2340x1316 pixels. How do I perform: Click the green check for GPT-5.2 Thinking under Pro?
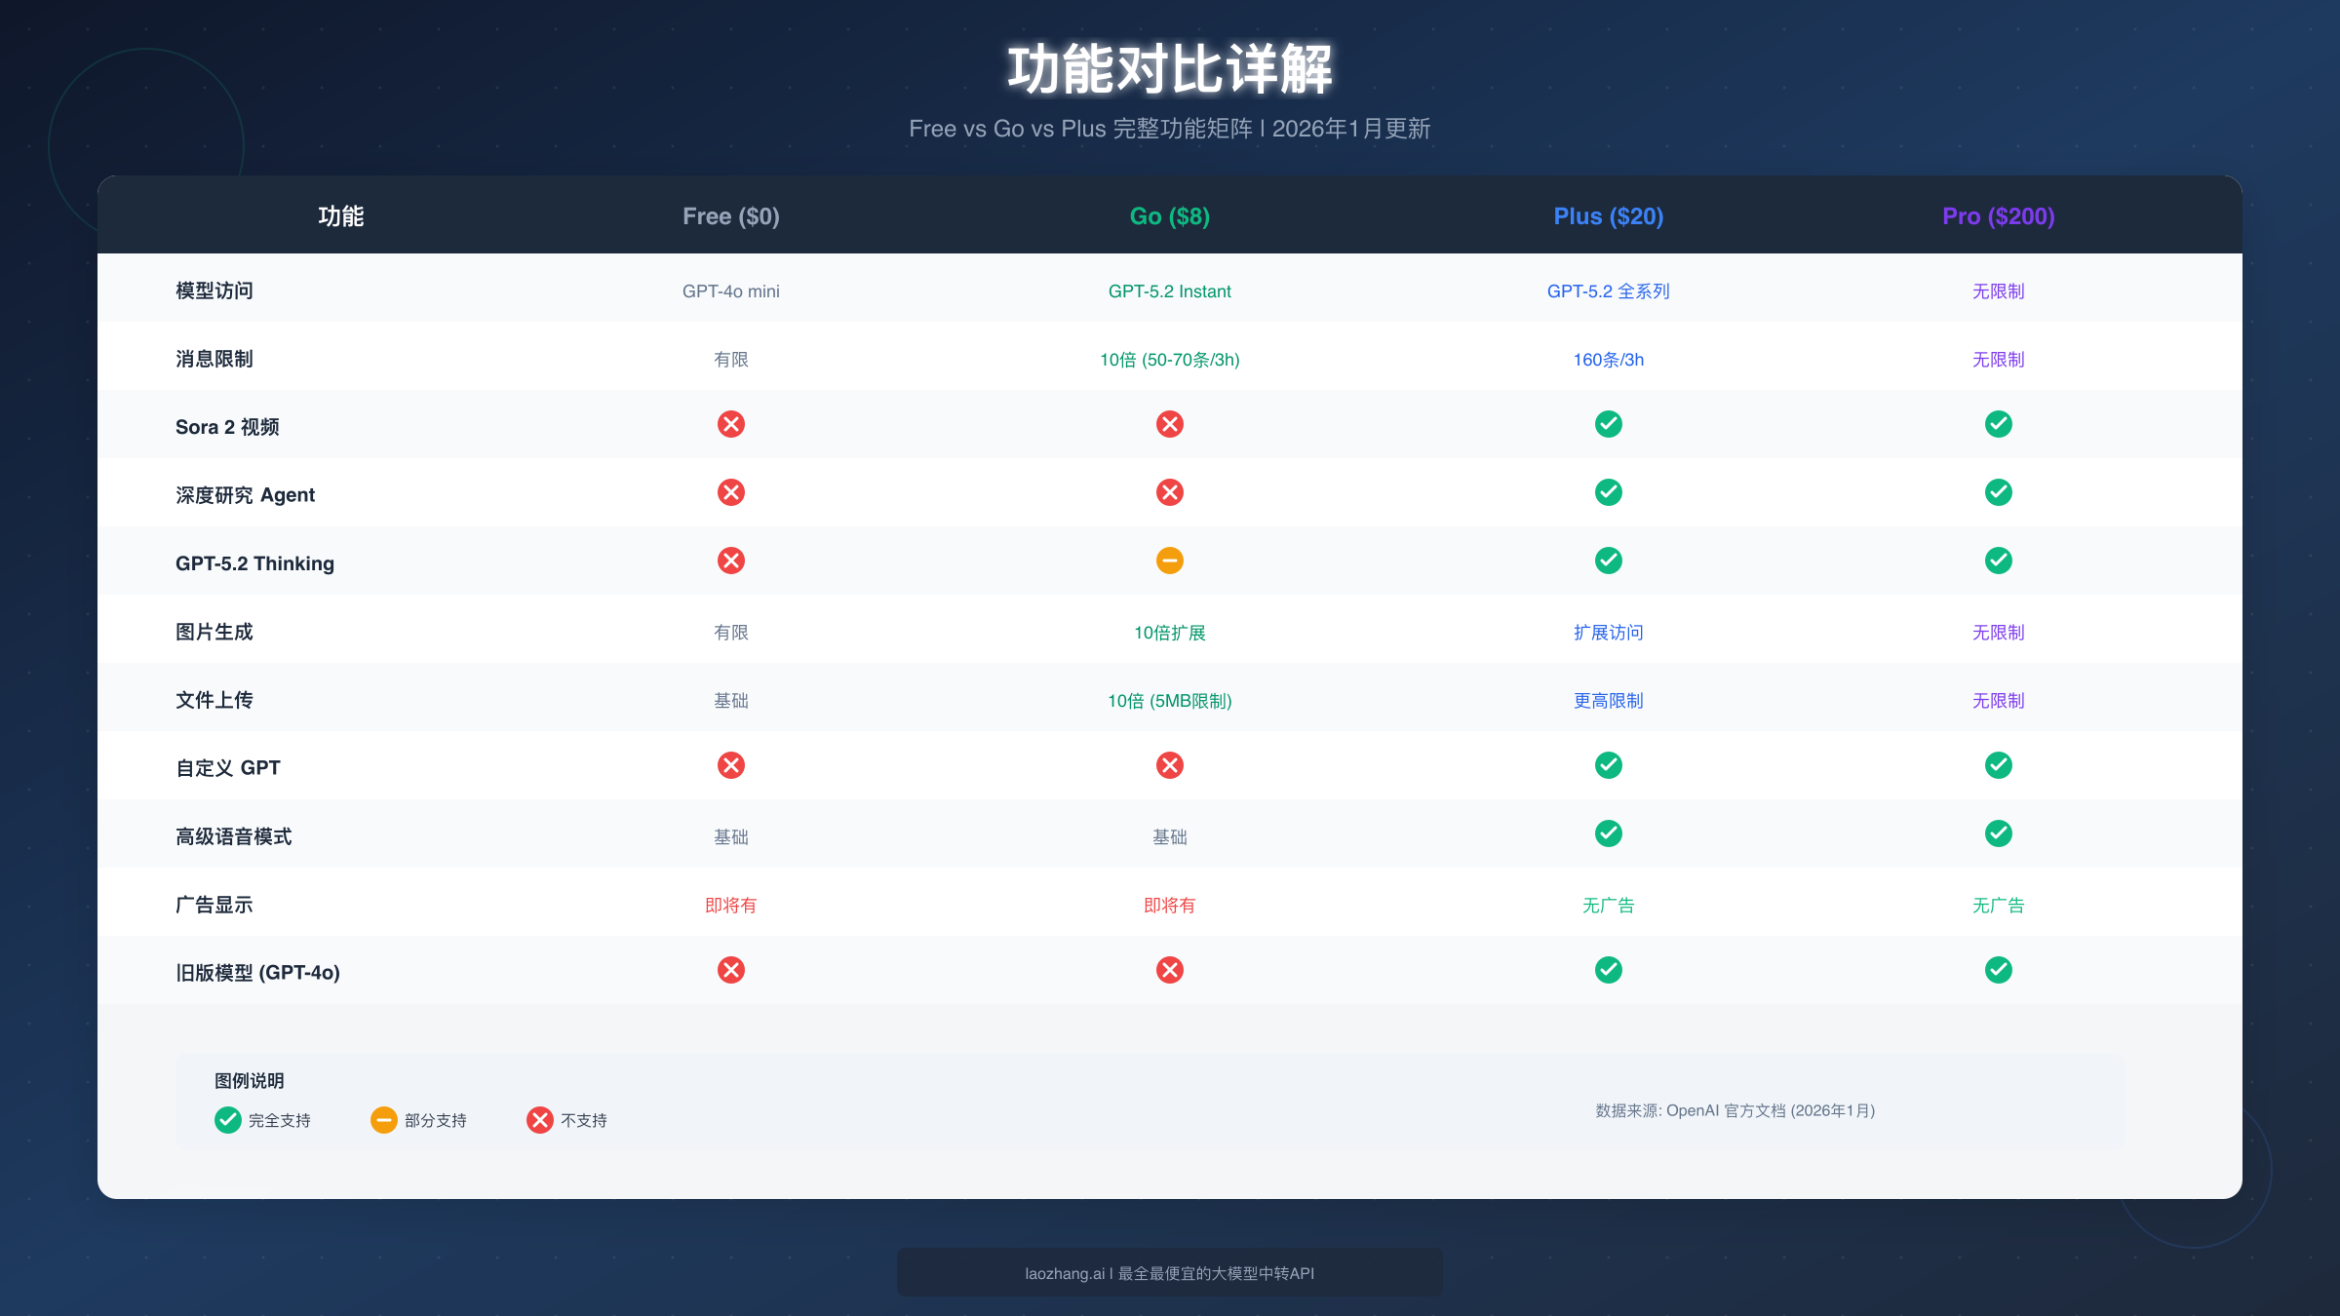1998,561
